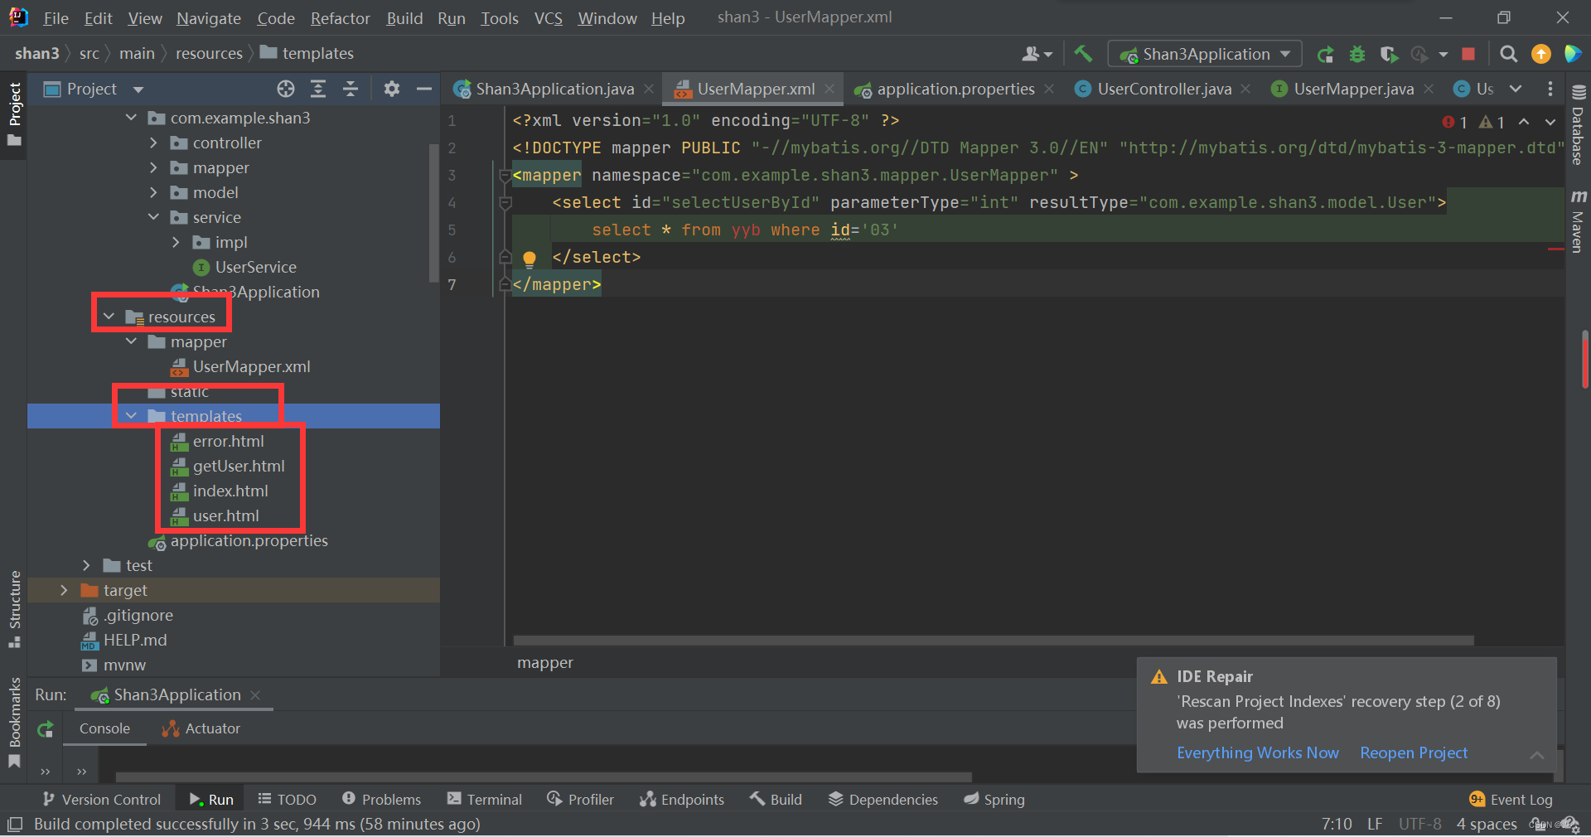Run with coverage icon in toolbar
Screen dimensions: 1591x837
[x=1389, y=54]
